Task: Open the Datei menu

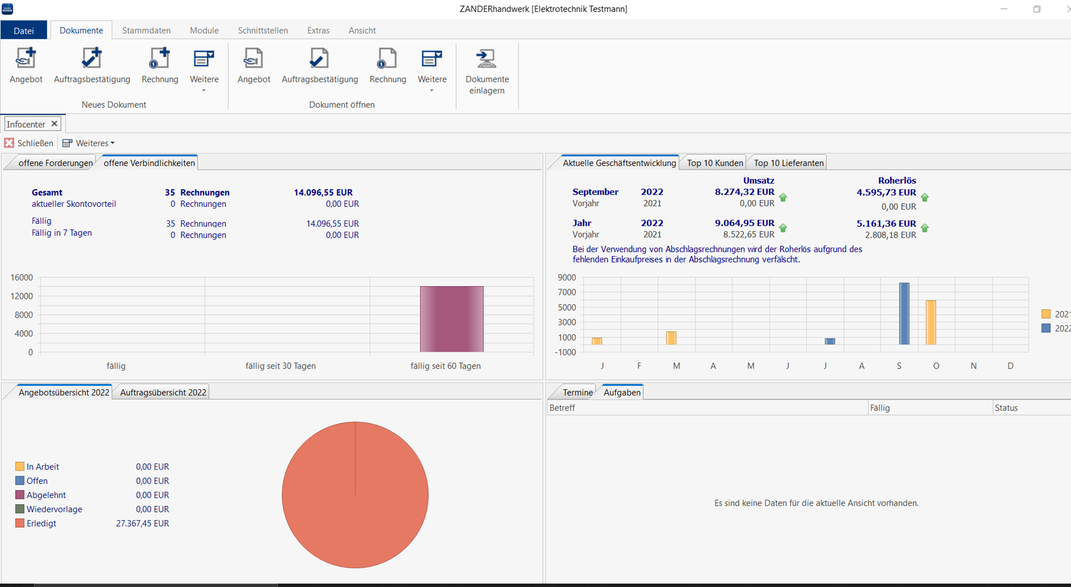Action: [24, 30]
